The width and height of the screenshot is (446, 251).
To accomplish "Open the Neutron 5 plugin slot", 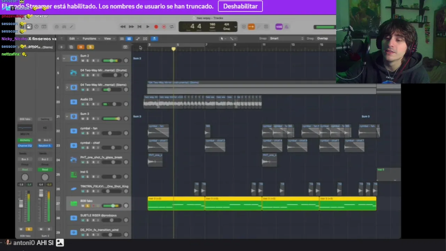I will point(45,146).
